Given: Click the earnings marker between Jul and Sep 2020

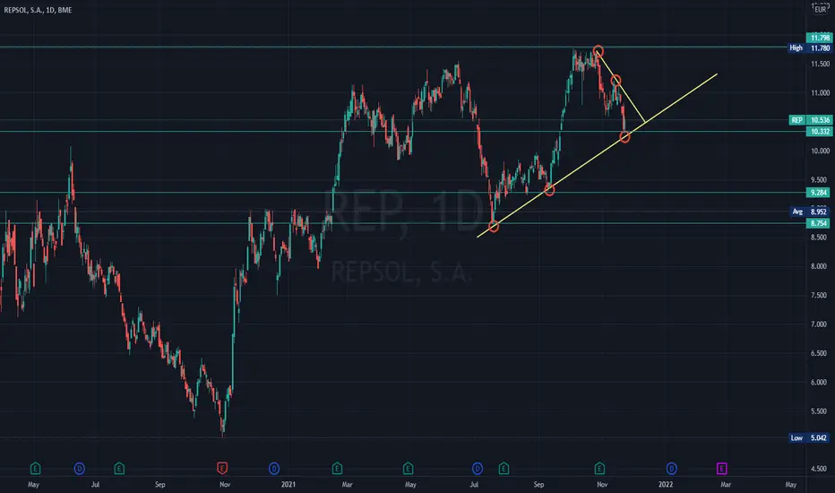Looking at the screenshot, I should point(119,468).
